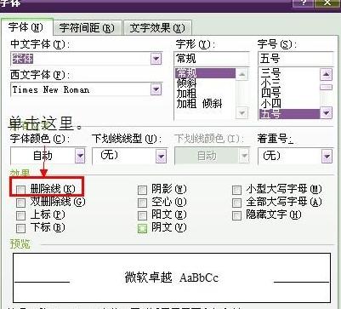The image size is (341, 309).
Task: Click the style list scroll up arrow
Action: point(242,74)
